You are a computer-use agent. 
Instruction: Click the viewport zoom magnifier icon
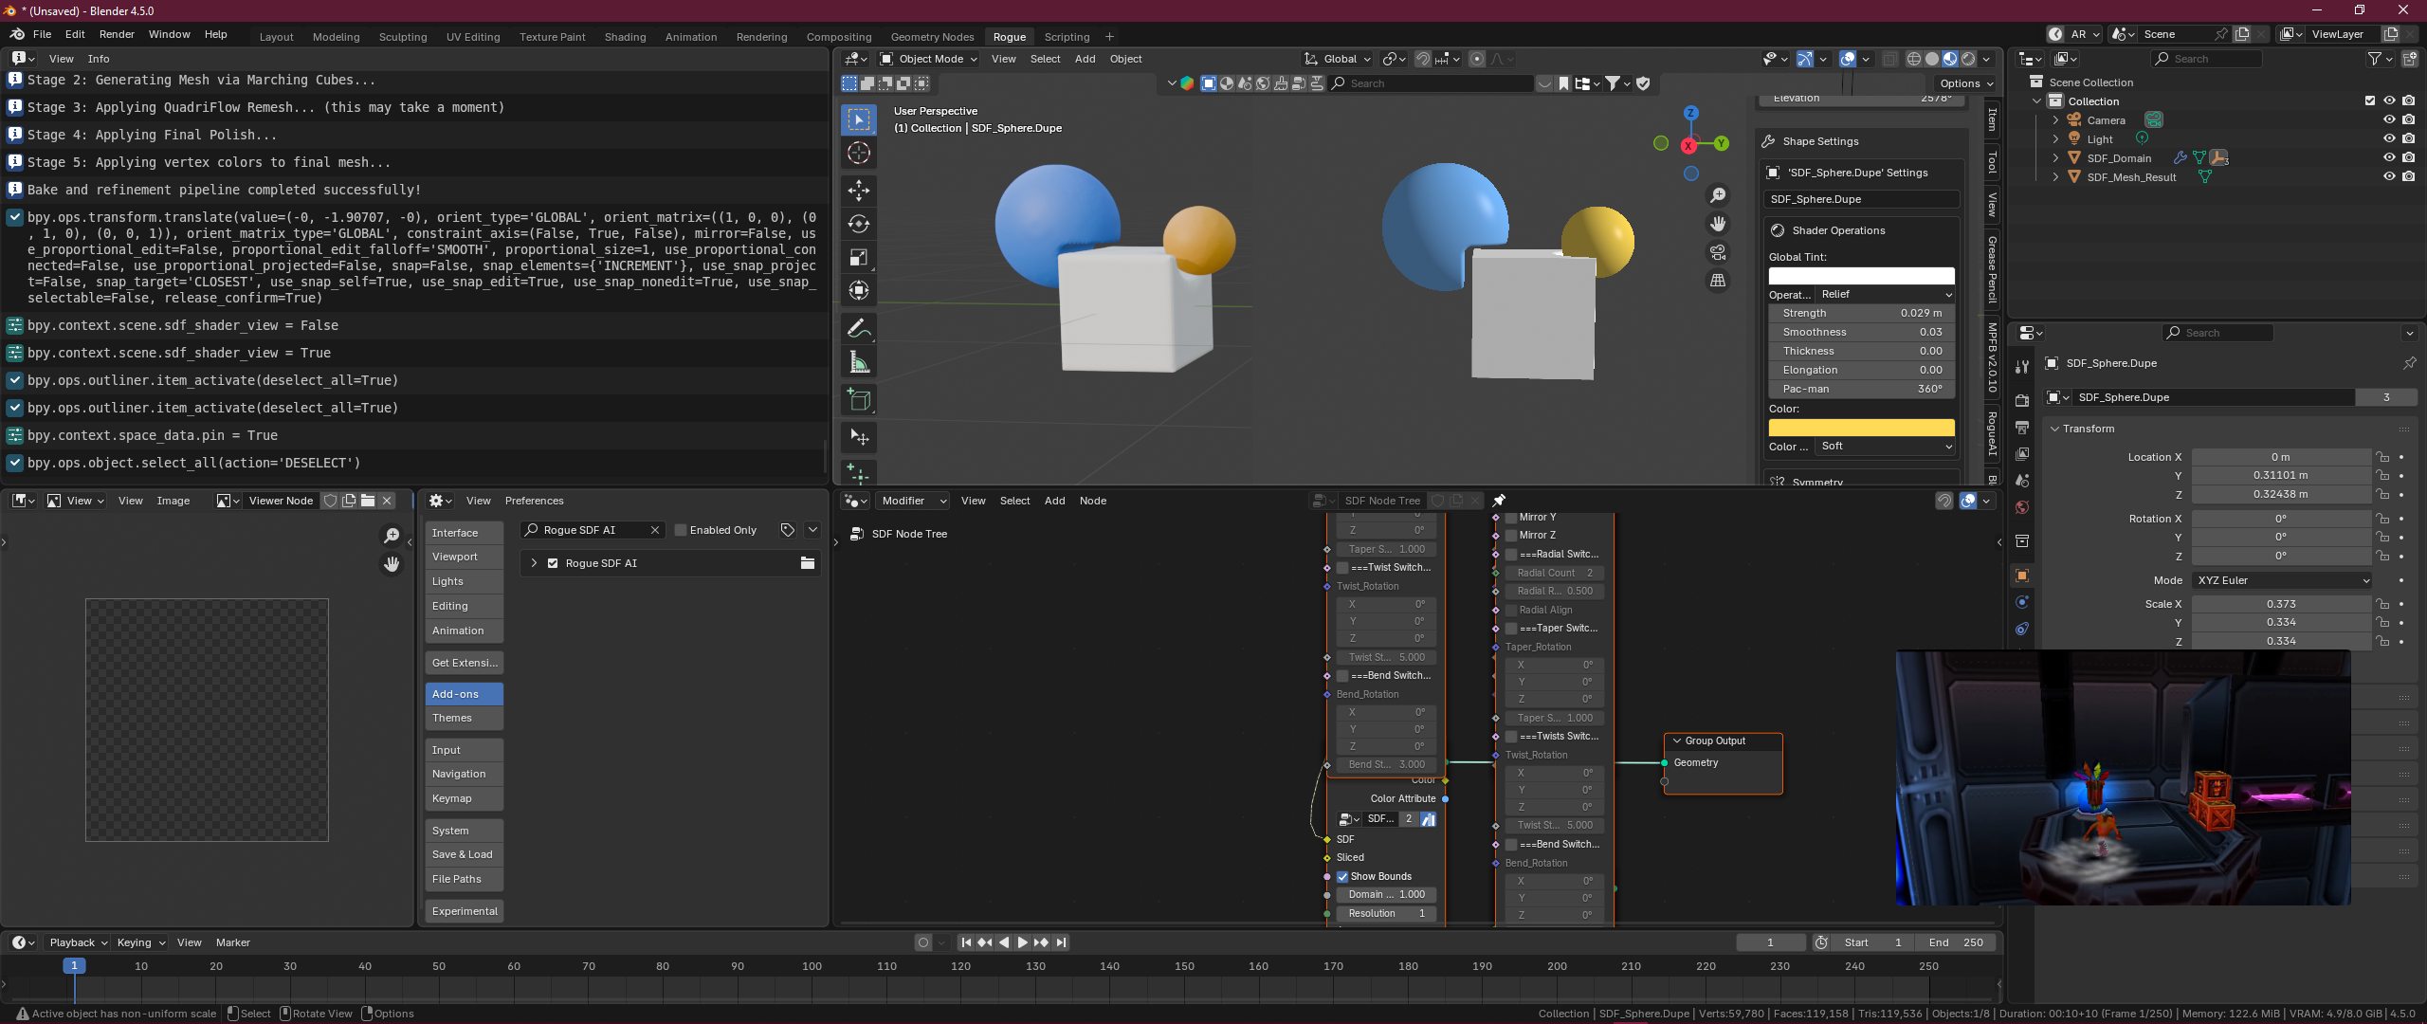pyautogui.click(x=1718, y=195)
